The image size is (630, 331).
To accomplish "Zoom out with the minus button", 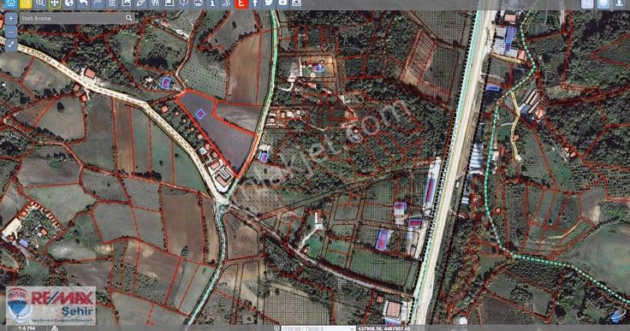I will (x=11, y=32).
